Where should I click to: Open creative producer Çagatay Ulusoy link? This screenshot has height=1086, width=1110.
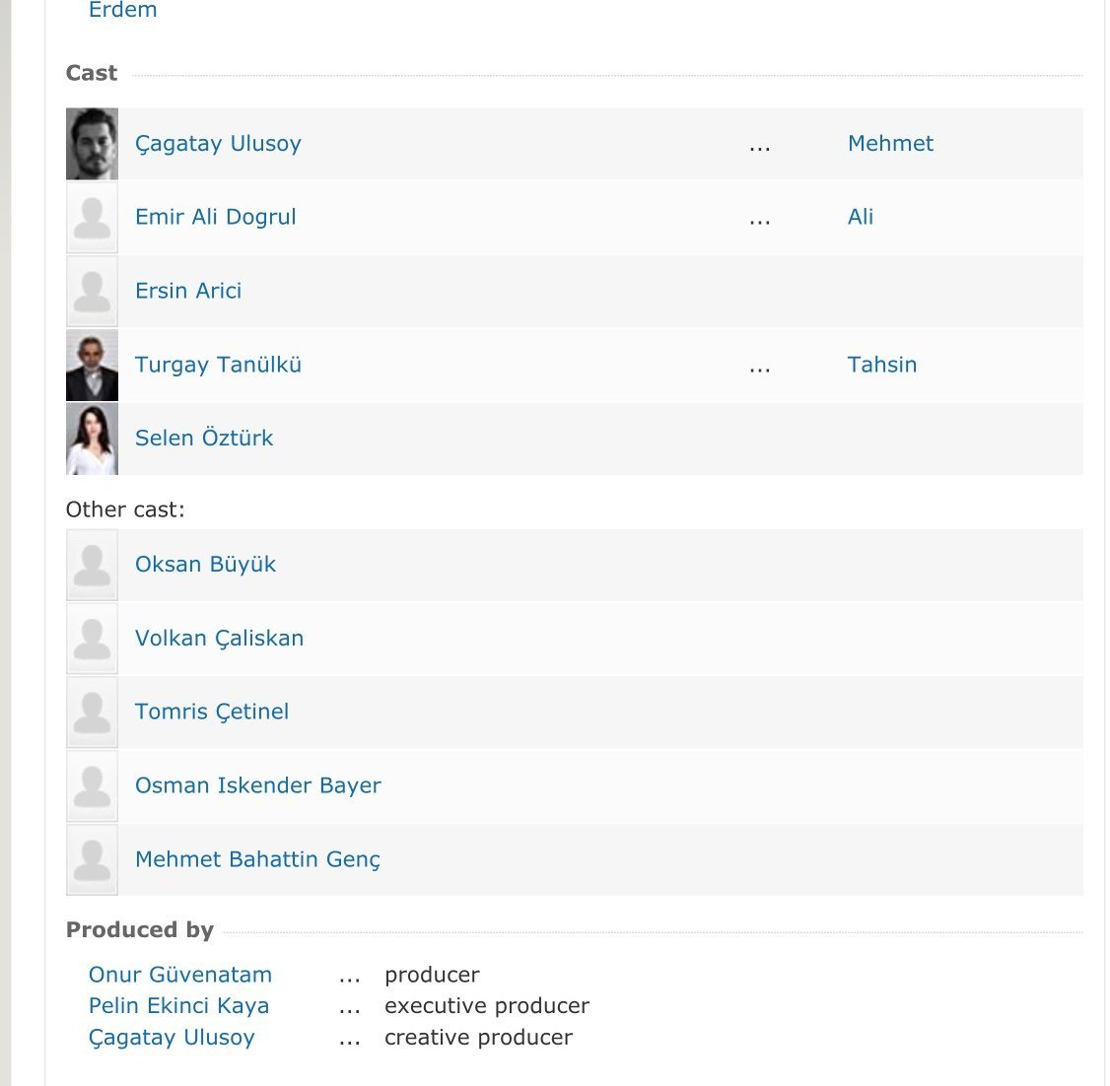pos(172,1038)
